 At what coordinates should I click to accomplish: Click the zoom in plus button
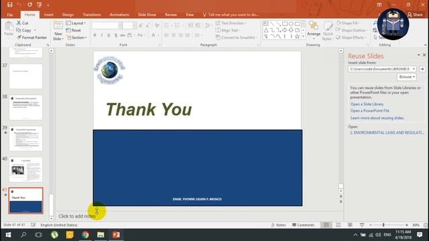point(407,225)
